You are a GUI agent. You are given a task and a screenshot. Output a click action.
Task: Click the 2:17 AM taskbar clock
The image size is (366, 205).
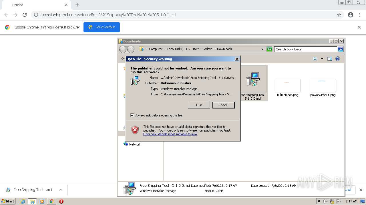(x=351, y=201)
